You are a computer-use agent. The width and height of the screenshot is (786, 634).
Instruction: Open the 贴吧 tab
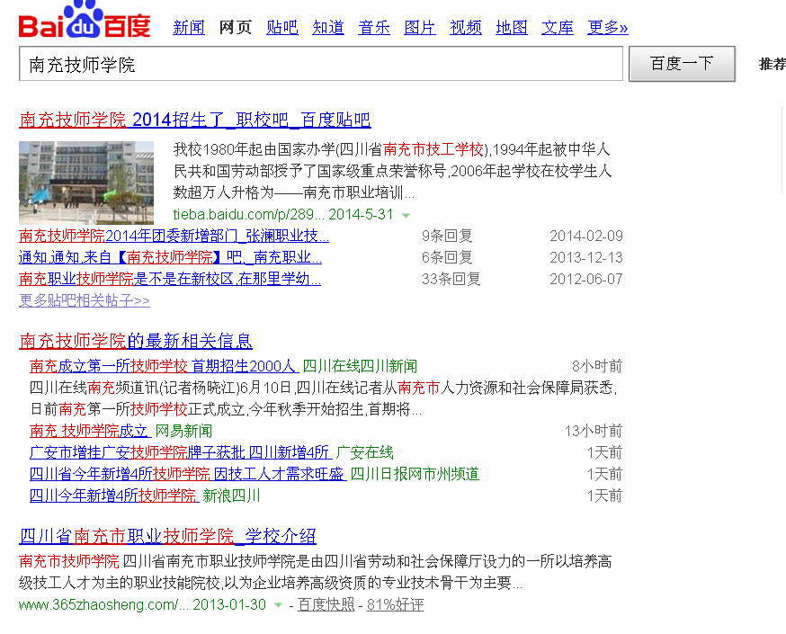point(281,27)
